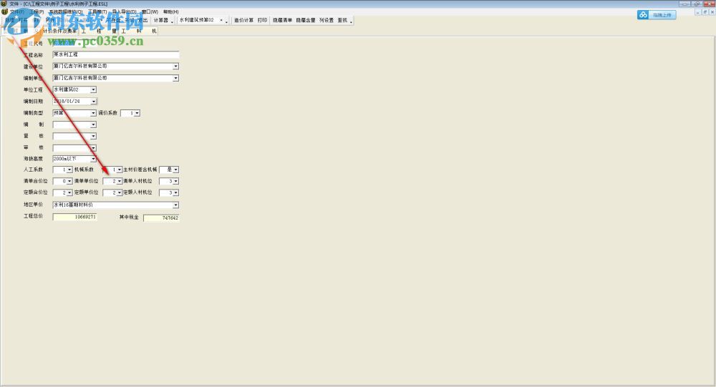This screenshot has height=387, width=716.
Task: Click the 打印 toolbar button
Action: 262,21
